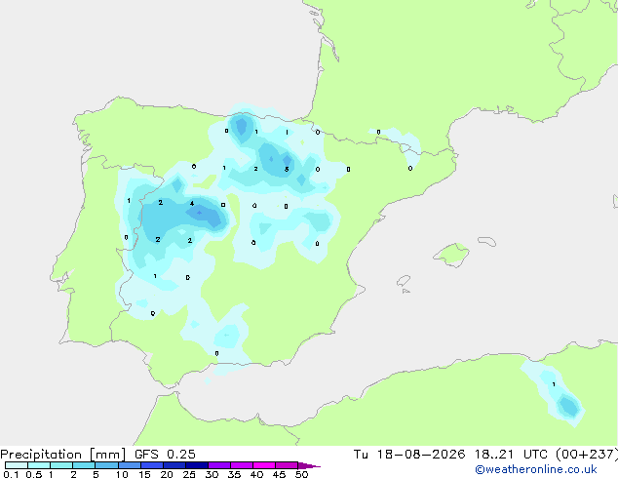The height and width of the screenshot is (478, 618).
Task: Click the '40' legend label
Action: click(x=256, y=474)
